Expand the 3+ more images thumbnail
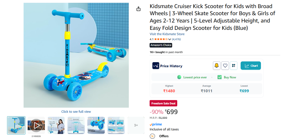285x139 pixels. coord(136,125)
